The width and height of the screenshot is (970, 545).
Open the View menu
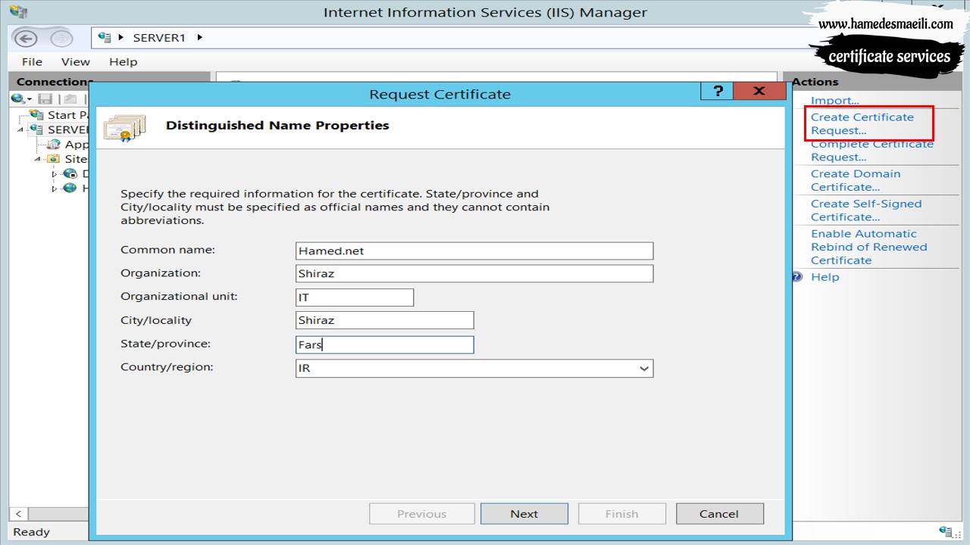(x=76, y=62)
